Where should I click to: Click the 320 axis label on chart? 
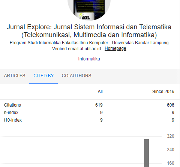click(171, 136)
